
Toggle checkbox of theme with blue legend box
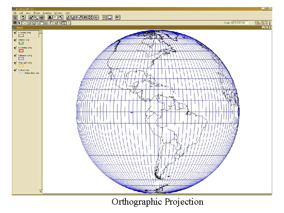(15, 56)
